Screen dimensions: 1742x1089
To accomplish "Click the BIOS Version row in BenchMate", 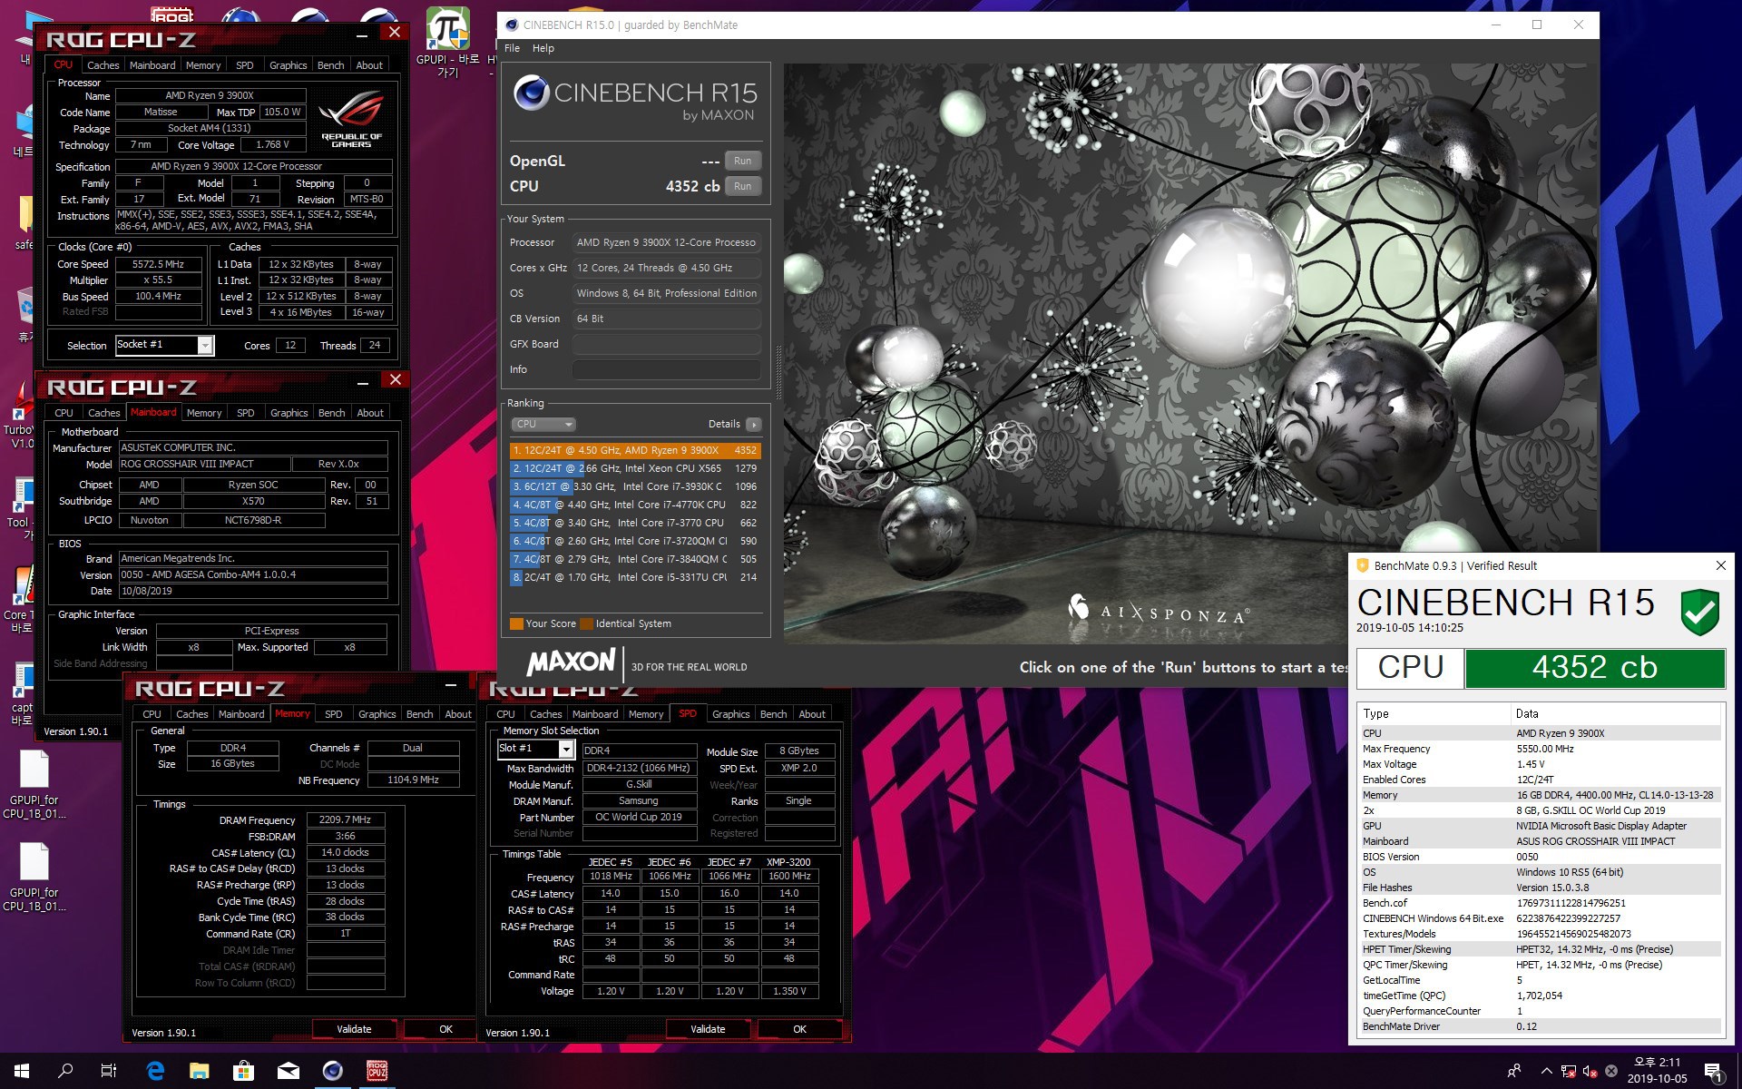I will [x=1540, y=857].
